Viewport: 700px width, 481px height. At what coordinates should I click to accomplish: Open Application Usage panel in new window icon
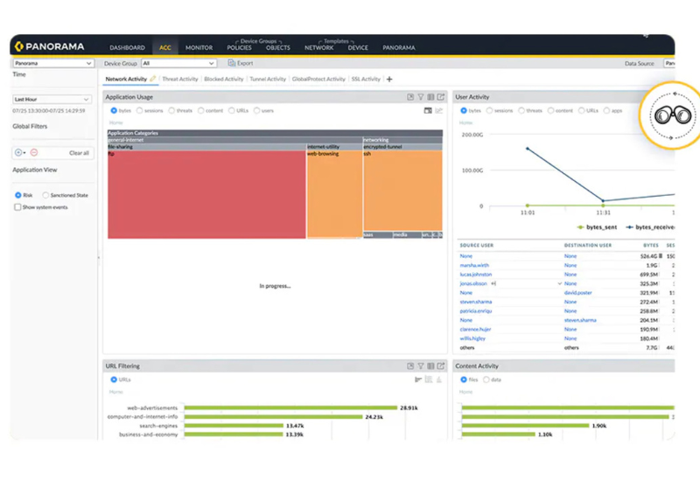(x=441, y=97)
